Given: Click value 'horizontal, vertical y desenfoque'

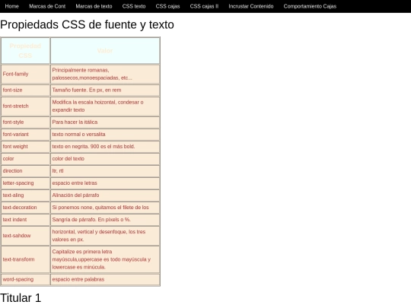Looking at the screenshot, I should click(x=105, y=236).
